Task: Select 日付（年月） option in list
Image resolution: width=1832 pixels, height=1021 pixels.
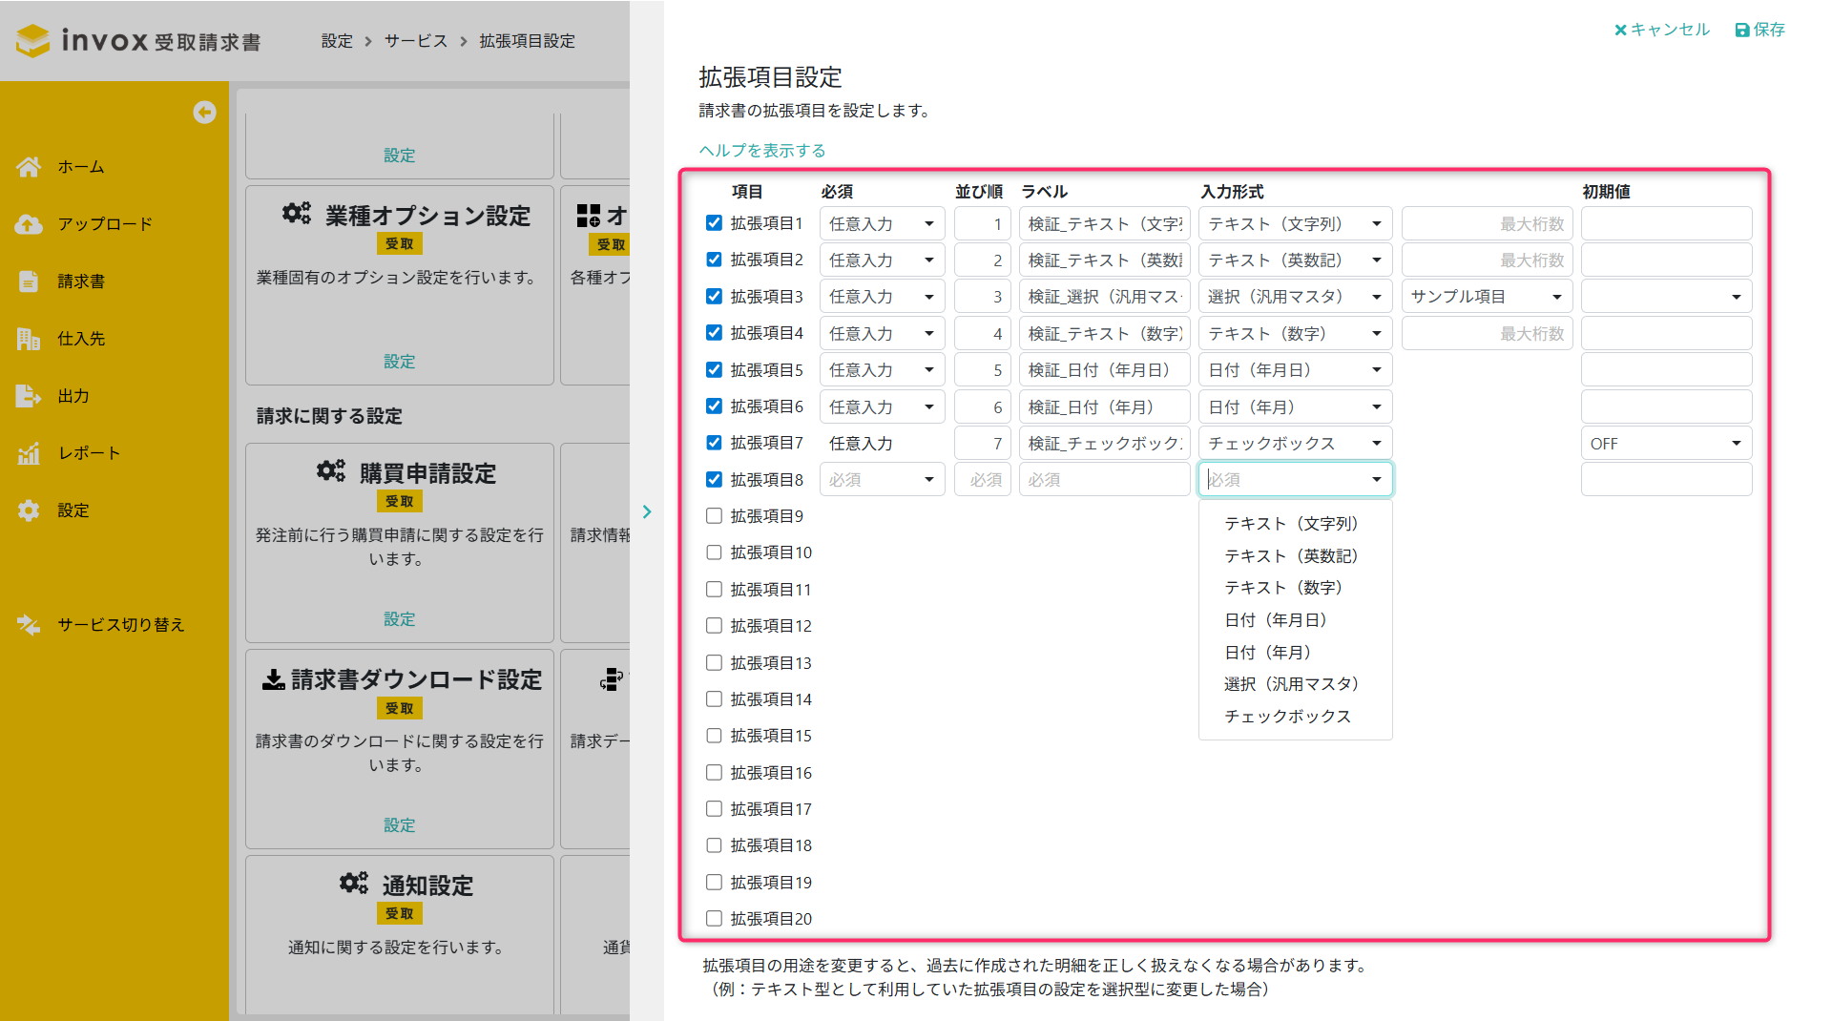Action: click(x=1295, y=653)
